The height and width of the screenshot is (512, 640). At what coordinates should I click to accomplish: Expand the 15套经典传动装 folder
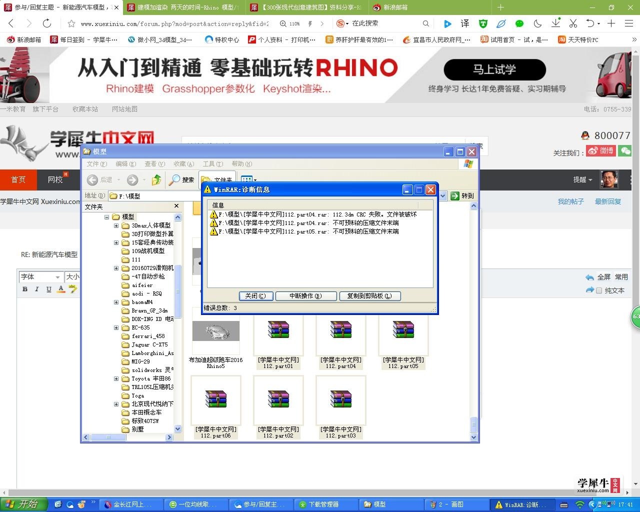(116, 242)
